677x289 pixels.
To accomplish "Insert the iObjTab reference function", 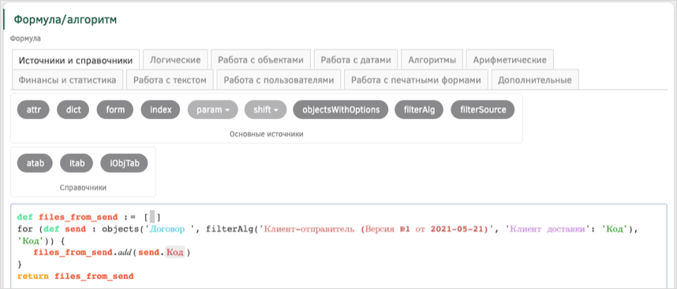I will tap(124, 163).
